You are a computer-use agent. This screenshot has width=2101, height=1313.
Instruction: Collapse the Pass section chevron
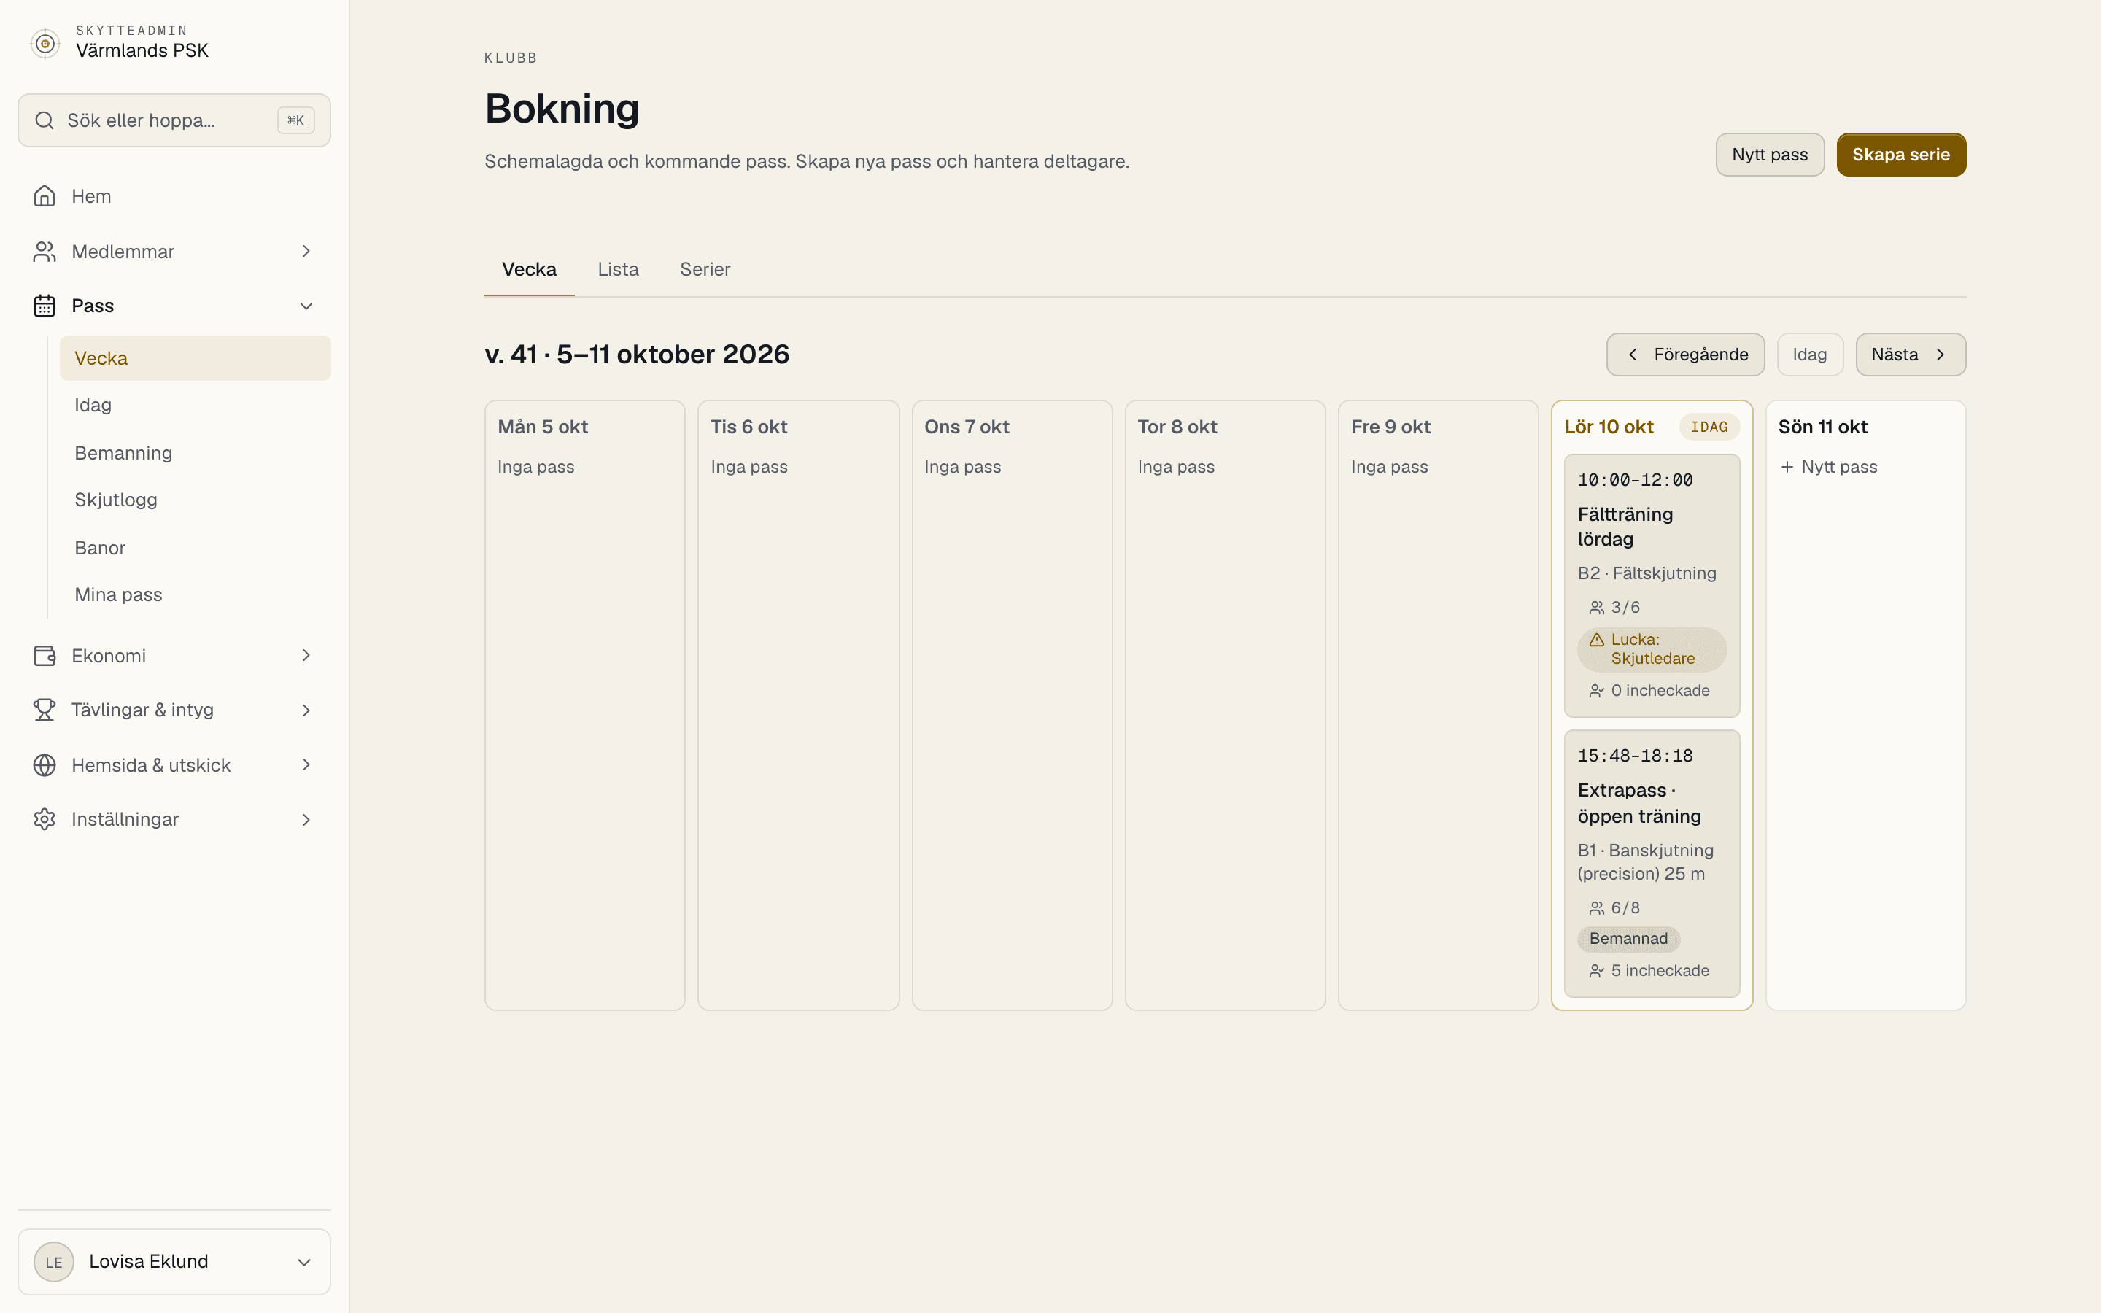306,306
